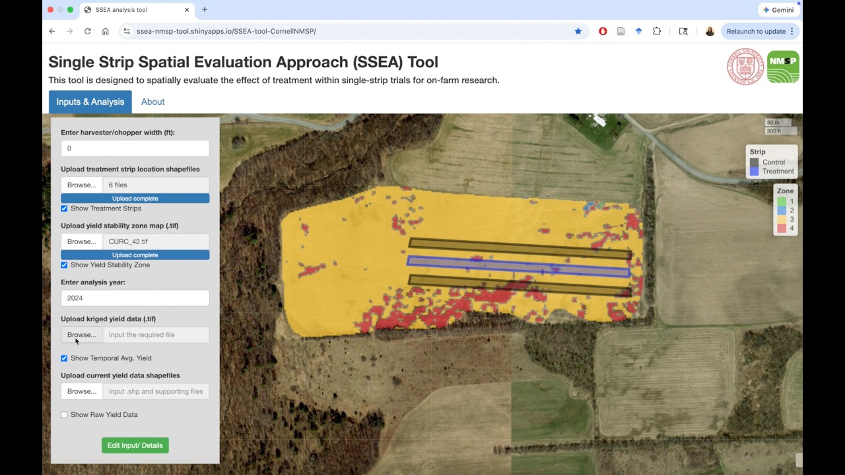Browse for yield stability zone map

pyautogui.click(x=82, y=241)
